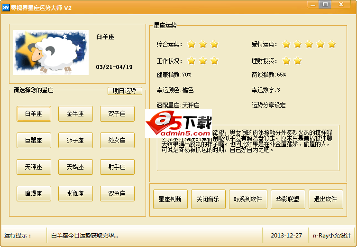Viewport: 357px width, 247px height.
Task: Click the second 理财投资 star
Action: point(298,61)
